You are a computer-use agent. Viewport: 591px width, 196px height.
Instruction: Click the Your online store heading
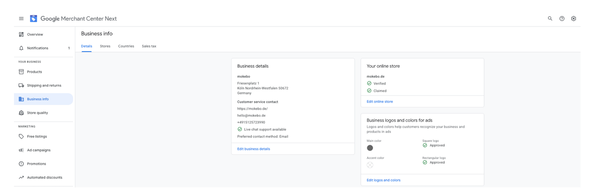383,66
